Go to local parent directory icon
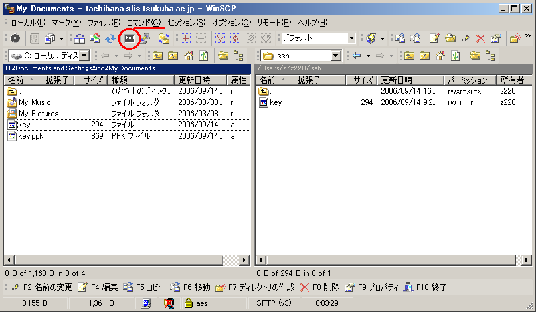 pos(157,56)
